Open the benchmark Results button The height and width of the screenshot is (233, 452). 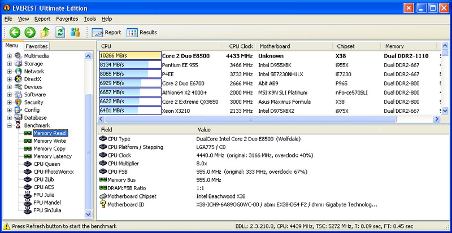pos(142,33)
